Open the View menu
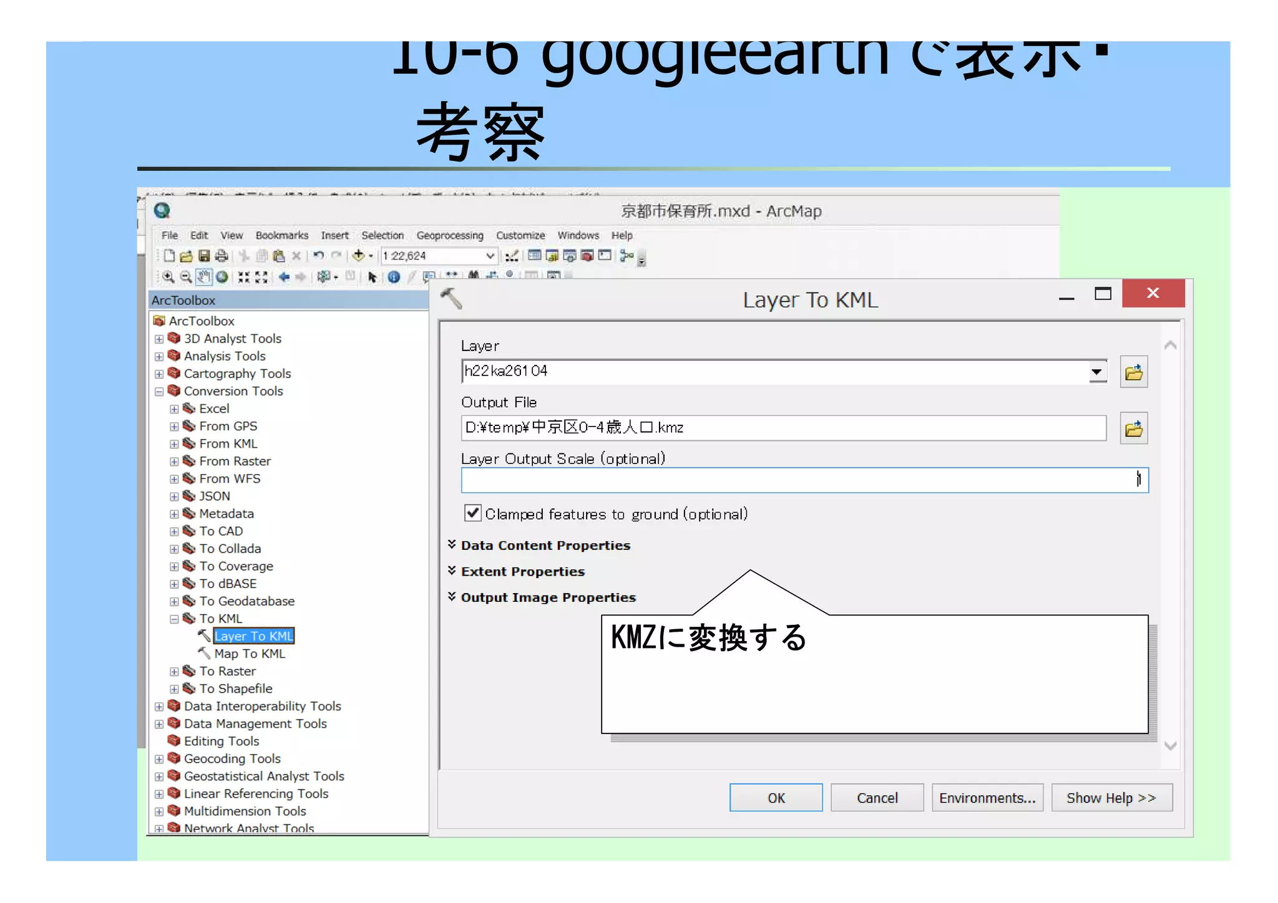The height and width of the screenshot is (903, 1278). point(232,235)
